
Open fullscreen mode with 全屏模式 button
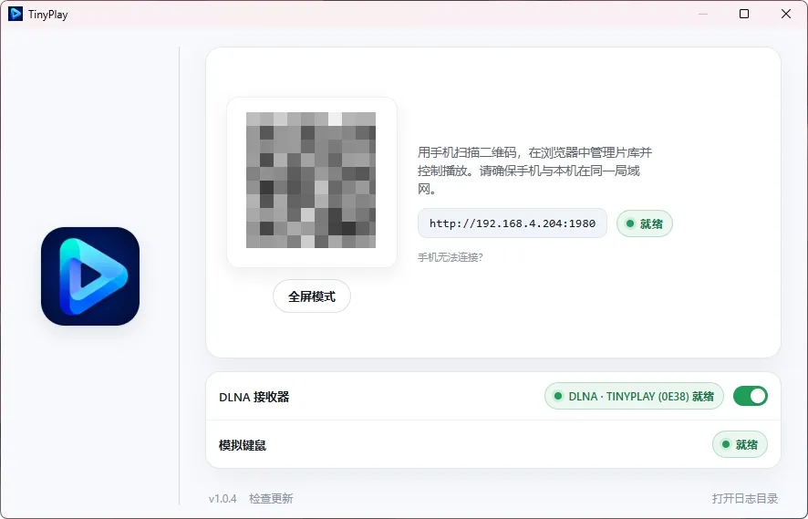(312, 296)
